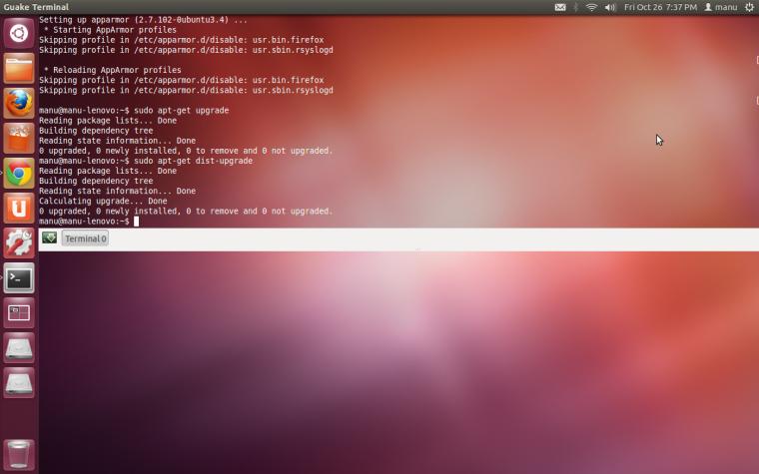Open the manu user account menu

tap(721, 7)
